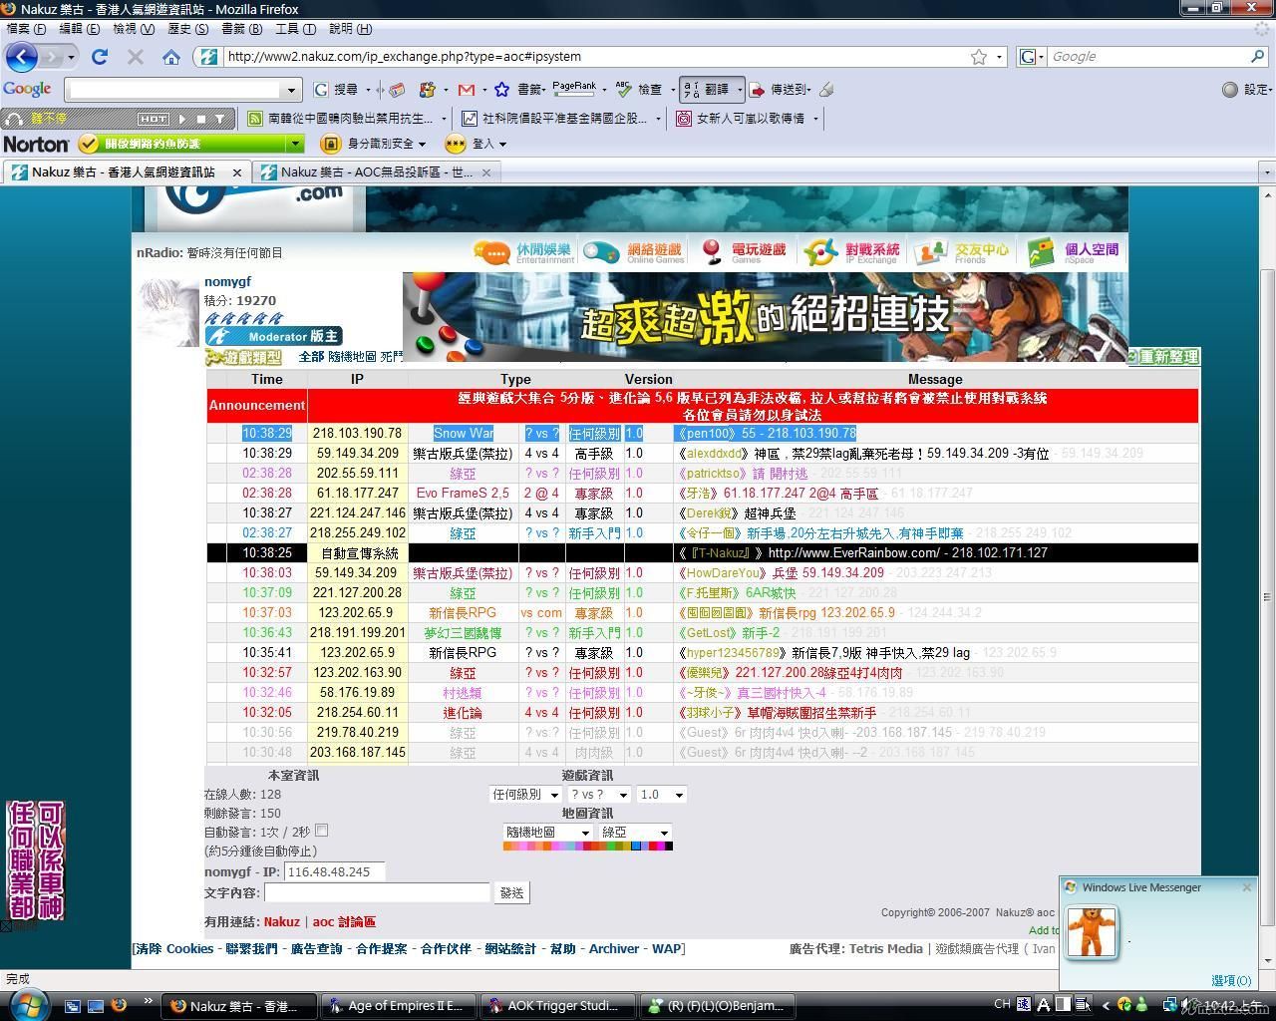Click the 選項 link in Messenger popup
The image size is (1276, 1021).
1231,980
